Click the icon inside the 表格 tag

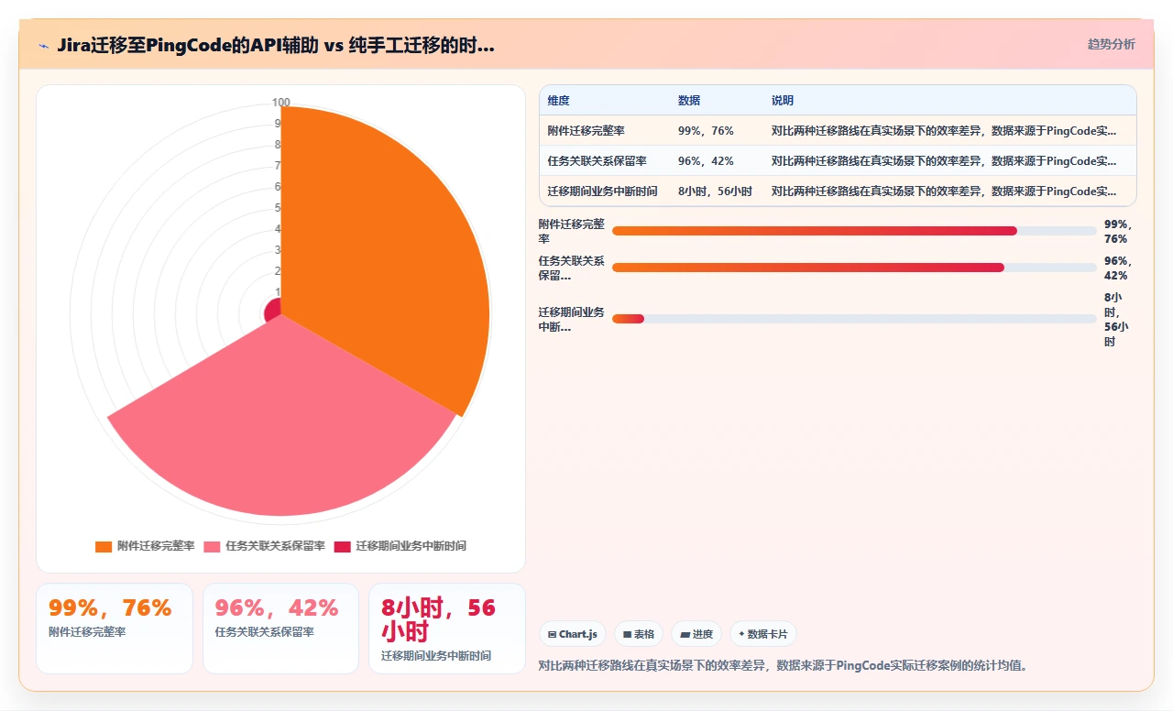click(x=628, y=634)
